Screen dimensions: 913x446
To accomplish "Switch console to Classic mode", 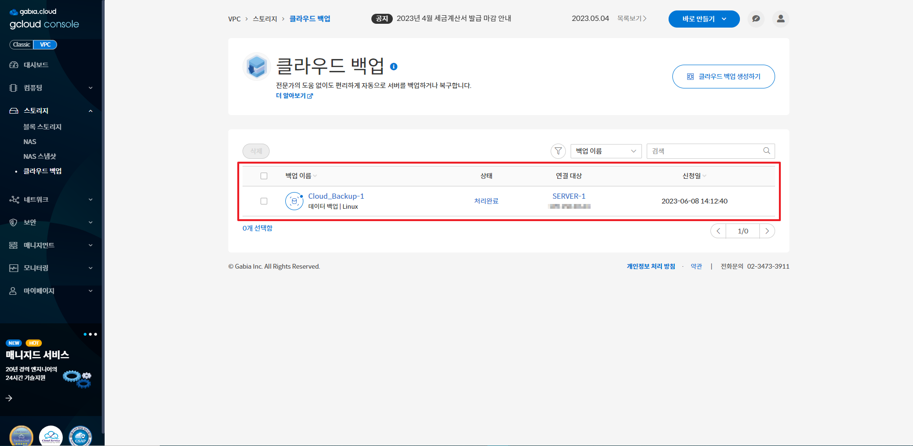I will 21,45.
